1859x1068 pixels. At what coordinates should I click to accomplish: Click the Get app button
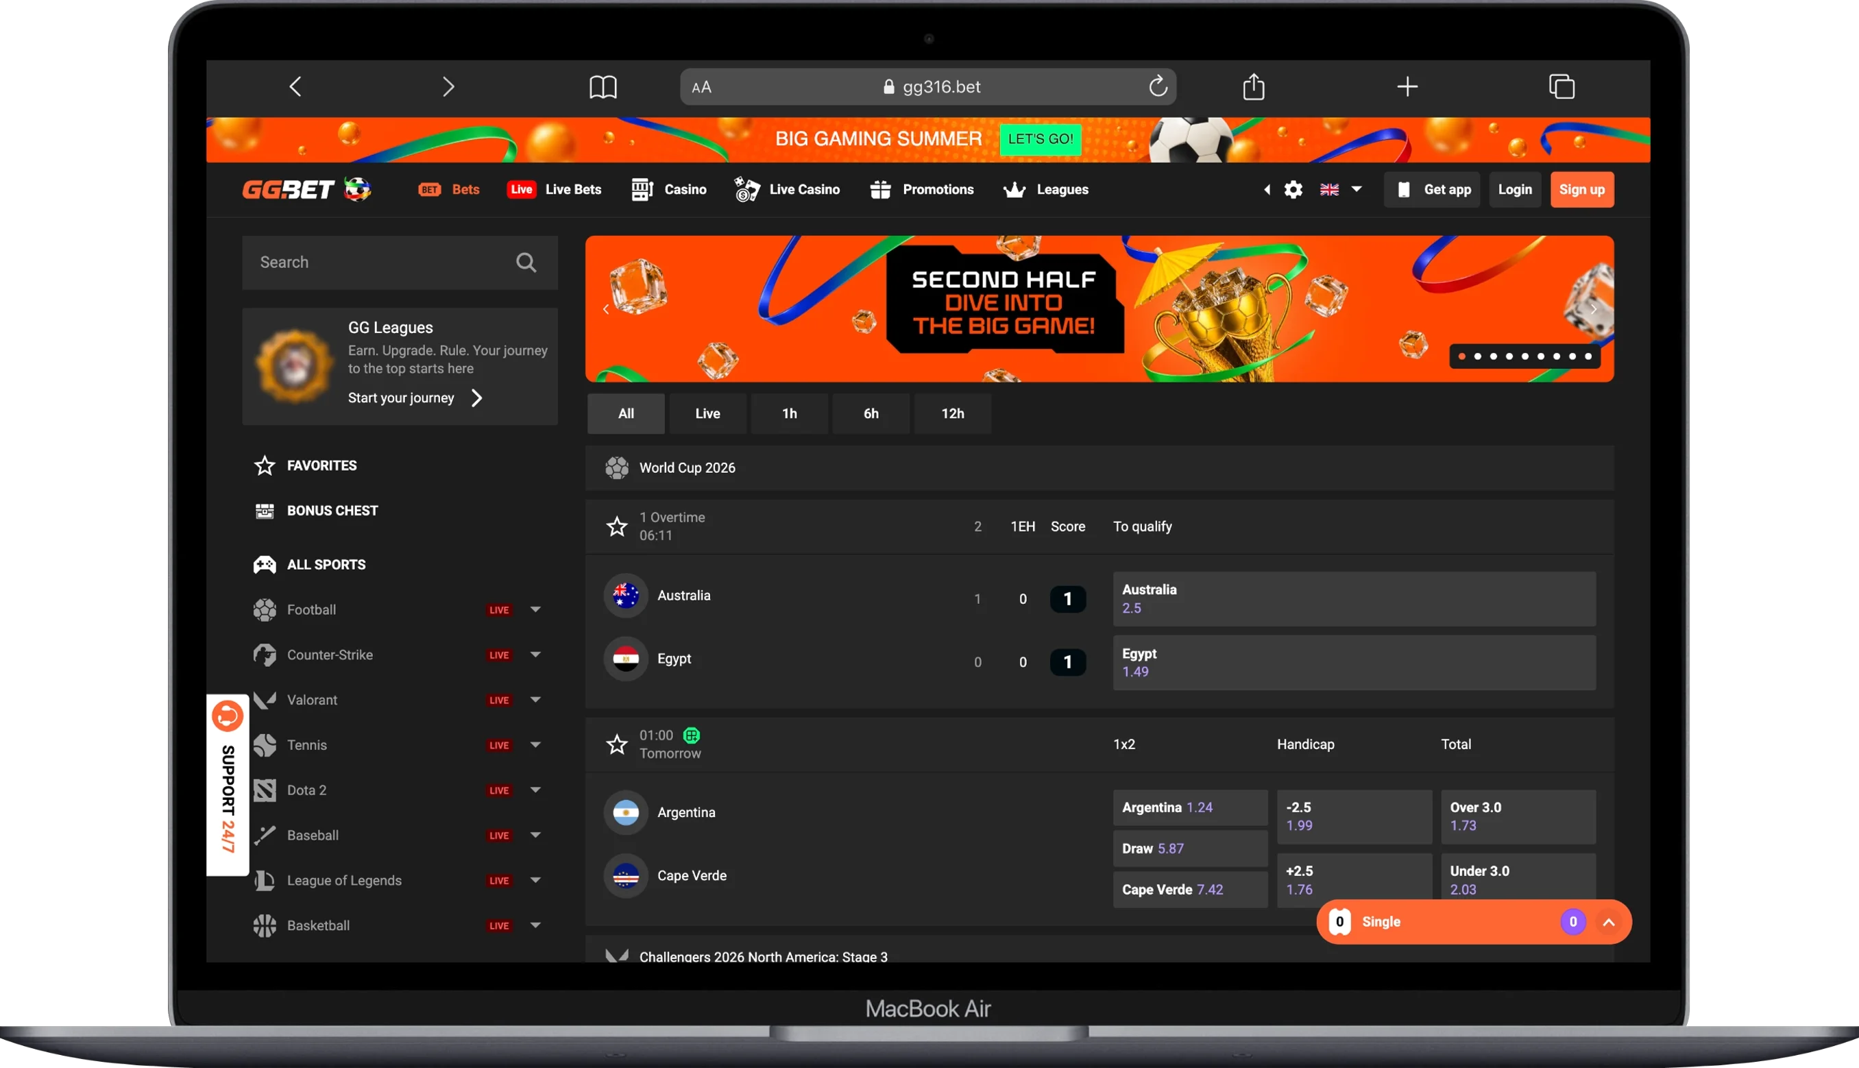[x=1432, y=190]
